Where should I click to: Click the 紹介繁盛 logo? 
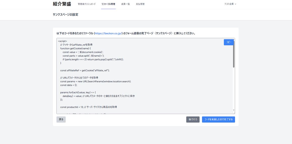tap(62, 4)
